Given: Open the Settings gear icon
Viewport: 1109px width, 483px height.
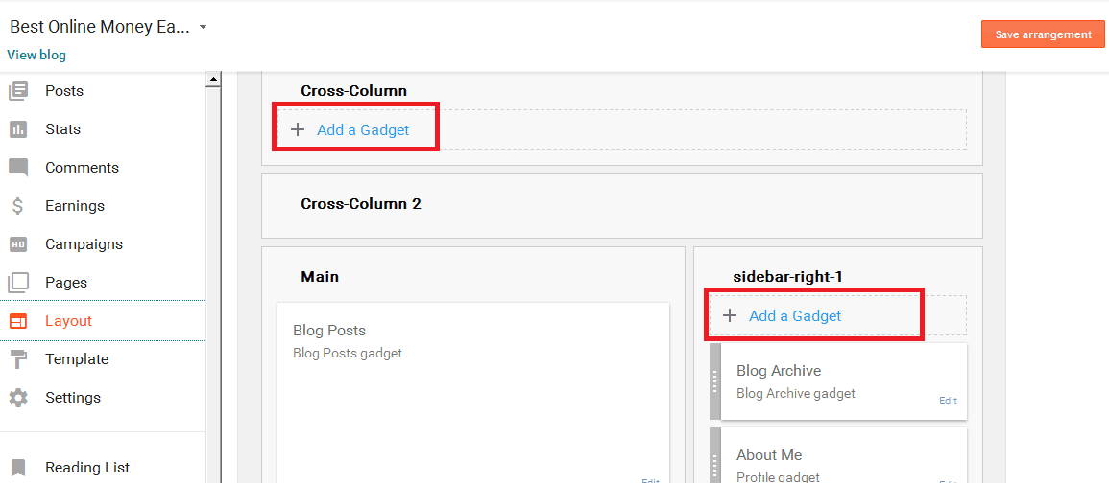Looking at the screenshot, I should (18, 398).
